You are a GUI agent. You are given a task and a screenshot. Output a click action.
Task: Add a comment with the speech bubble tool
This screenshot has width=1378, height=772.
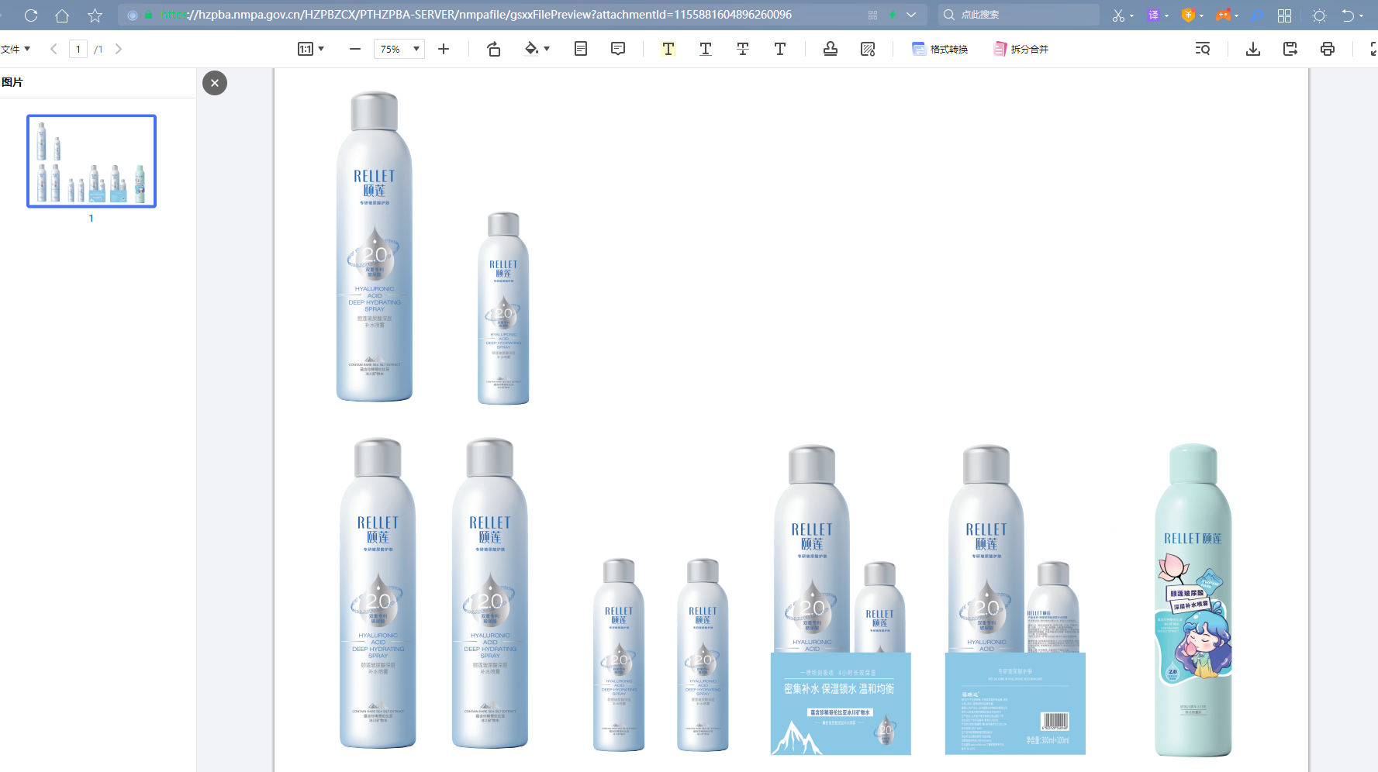[x=618, y=49]
